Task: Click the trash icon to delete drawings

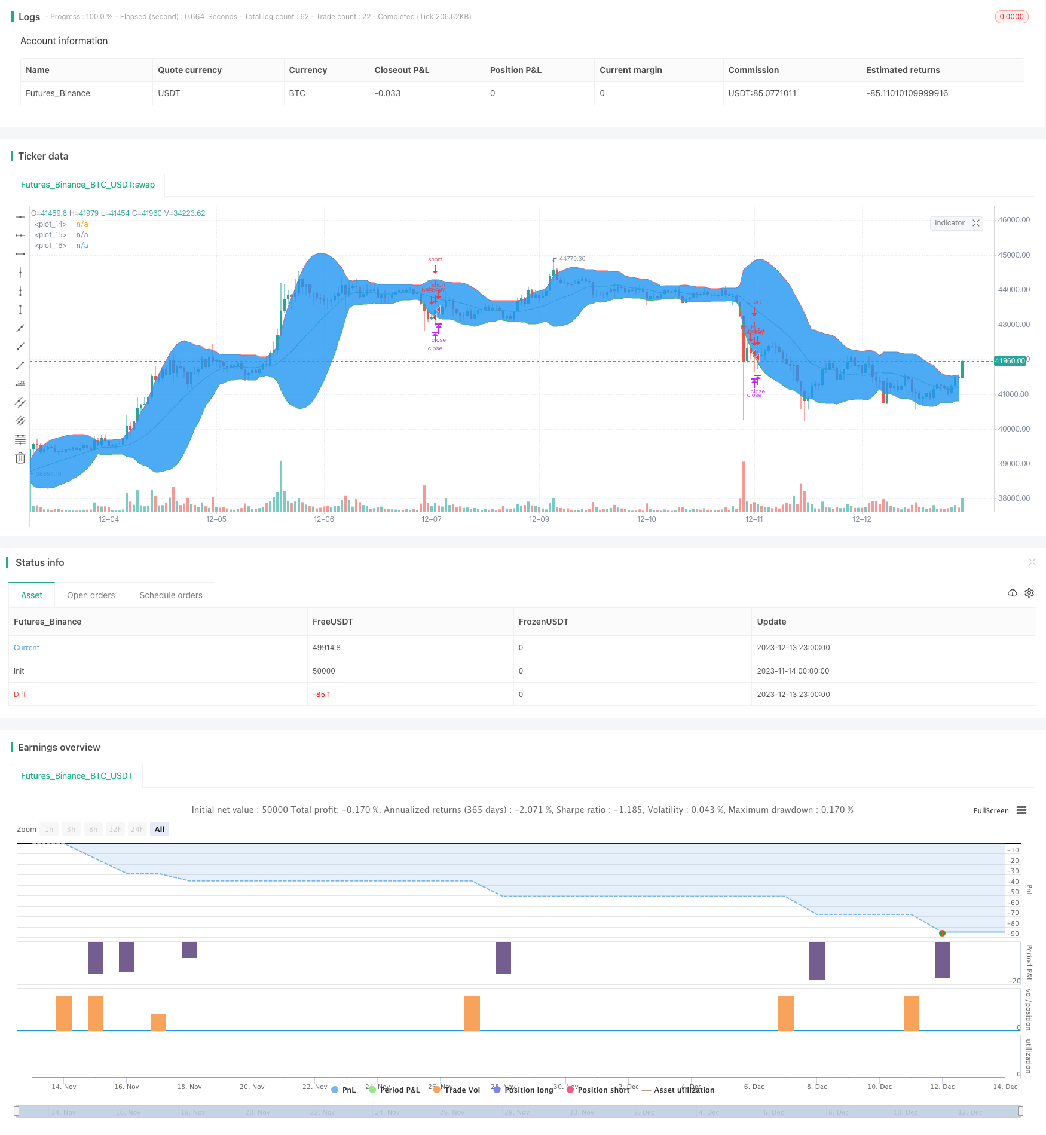Action: pos(20,458)
